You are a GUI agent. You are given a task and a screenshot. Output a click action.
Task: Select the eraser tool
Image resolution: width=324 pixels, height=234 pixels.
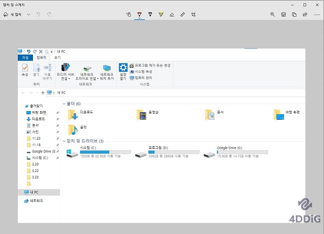tap(172, 13)
